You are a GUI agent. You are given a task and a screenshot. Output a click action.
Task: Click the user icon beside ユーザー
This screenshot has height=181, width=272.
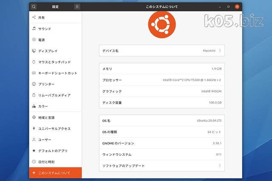click(x=34, y=139)
